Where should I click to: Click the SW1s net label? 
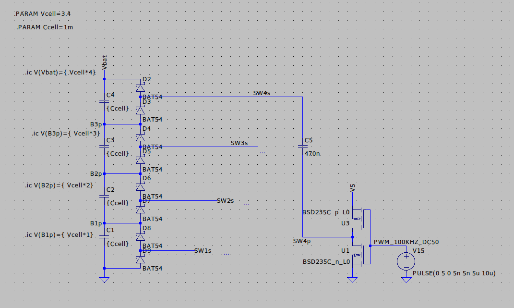tap(203, 250)
